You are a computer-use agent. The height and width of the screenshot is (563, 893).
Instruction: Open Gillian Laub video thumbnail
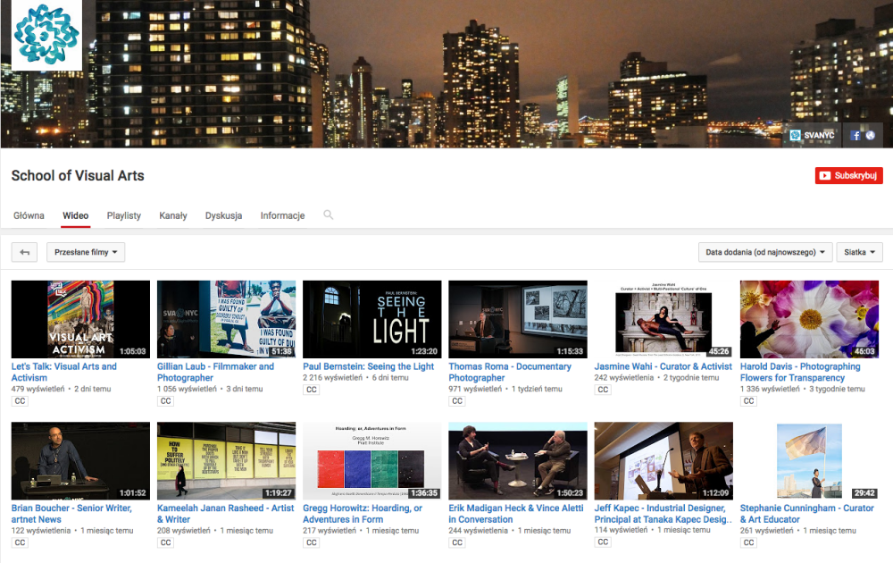pyautogui.click(x=227, y=319)
